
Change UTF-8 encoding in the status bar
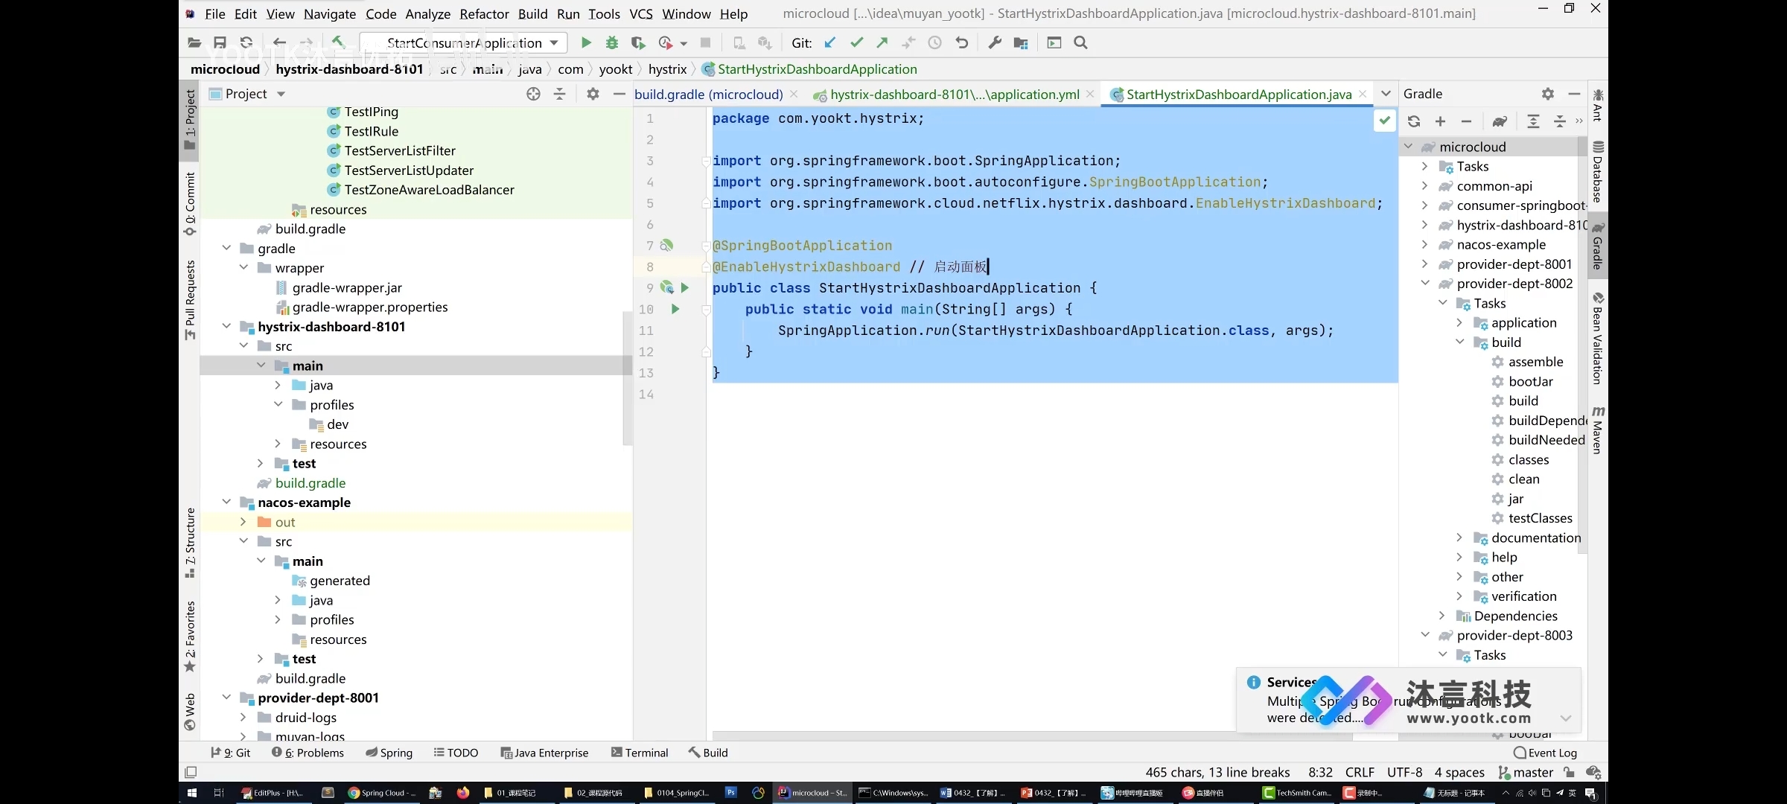pos(1404,772)
